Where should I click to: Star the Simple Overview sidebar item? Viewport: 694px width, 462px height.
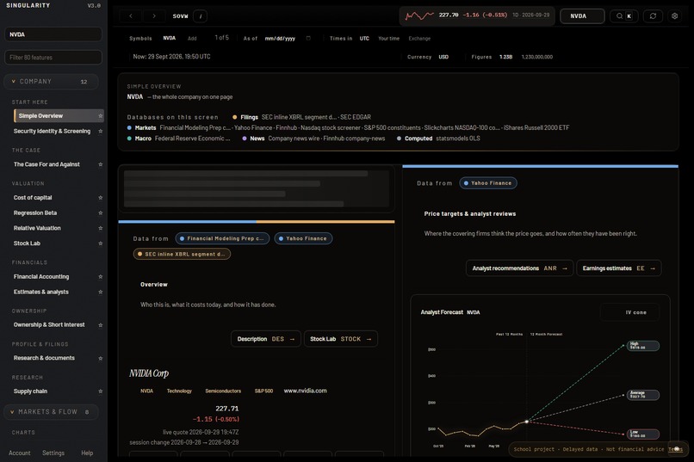101,116
